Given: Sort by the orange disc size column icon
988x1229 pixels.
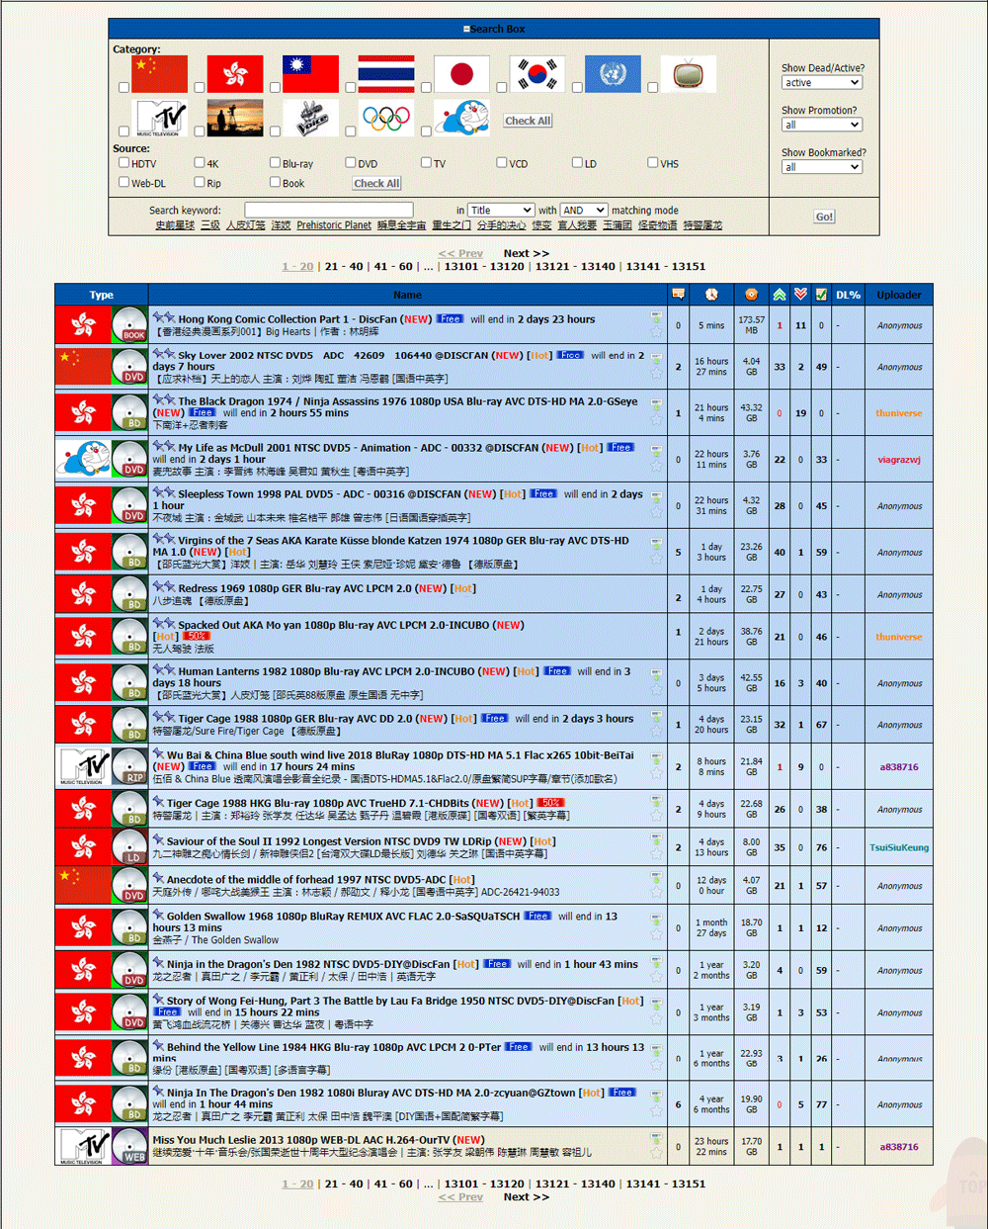Looking at the screenshot, I should (752, 295).
